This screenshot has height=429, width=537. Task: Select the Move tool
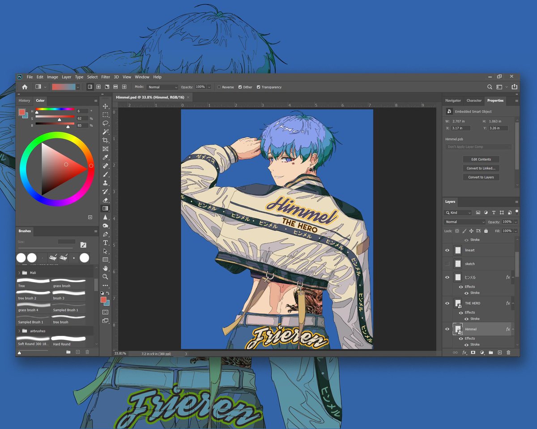pos(106,106)
